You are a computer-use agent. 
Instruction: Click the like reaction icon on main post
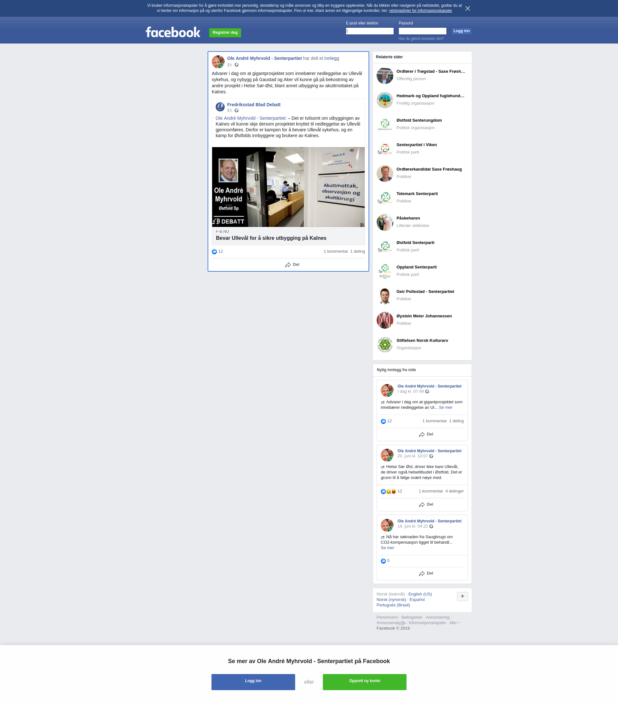point(214,252)
